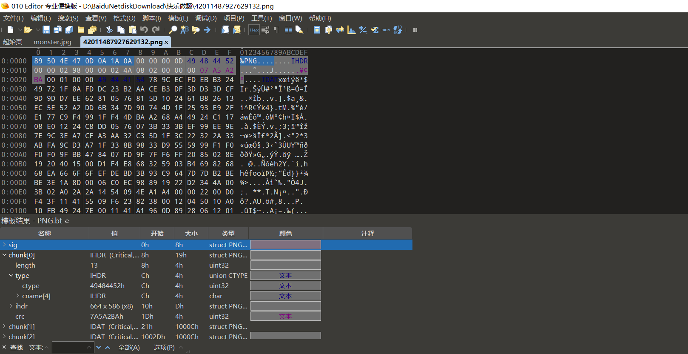Screen dimensions: 688x354
Task: Click the 全部(A) find all button
Action: (129, 348)
